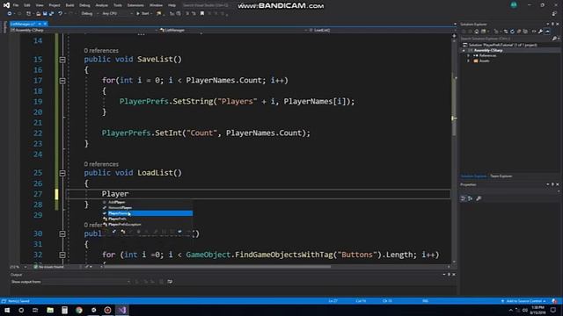Screen dimensions: 563x316
Task: Click the Add to Source Control button
Action: click(x=523, y=301)
